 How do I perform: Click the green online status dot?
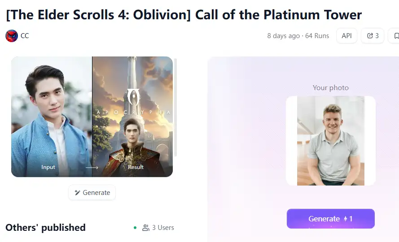[x=135, y=228]
